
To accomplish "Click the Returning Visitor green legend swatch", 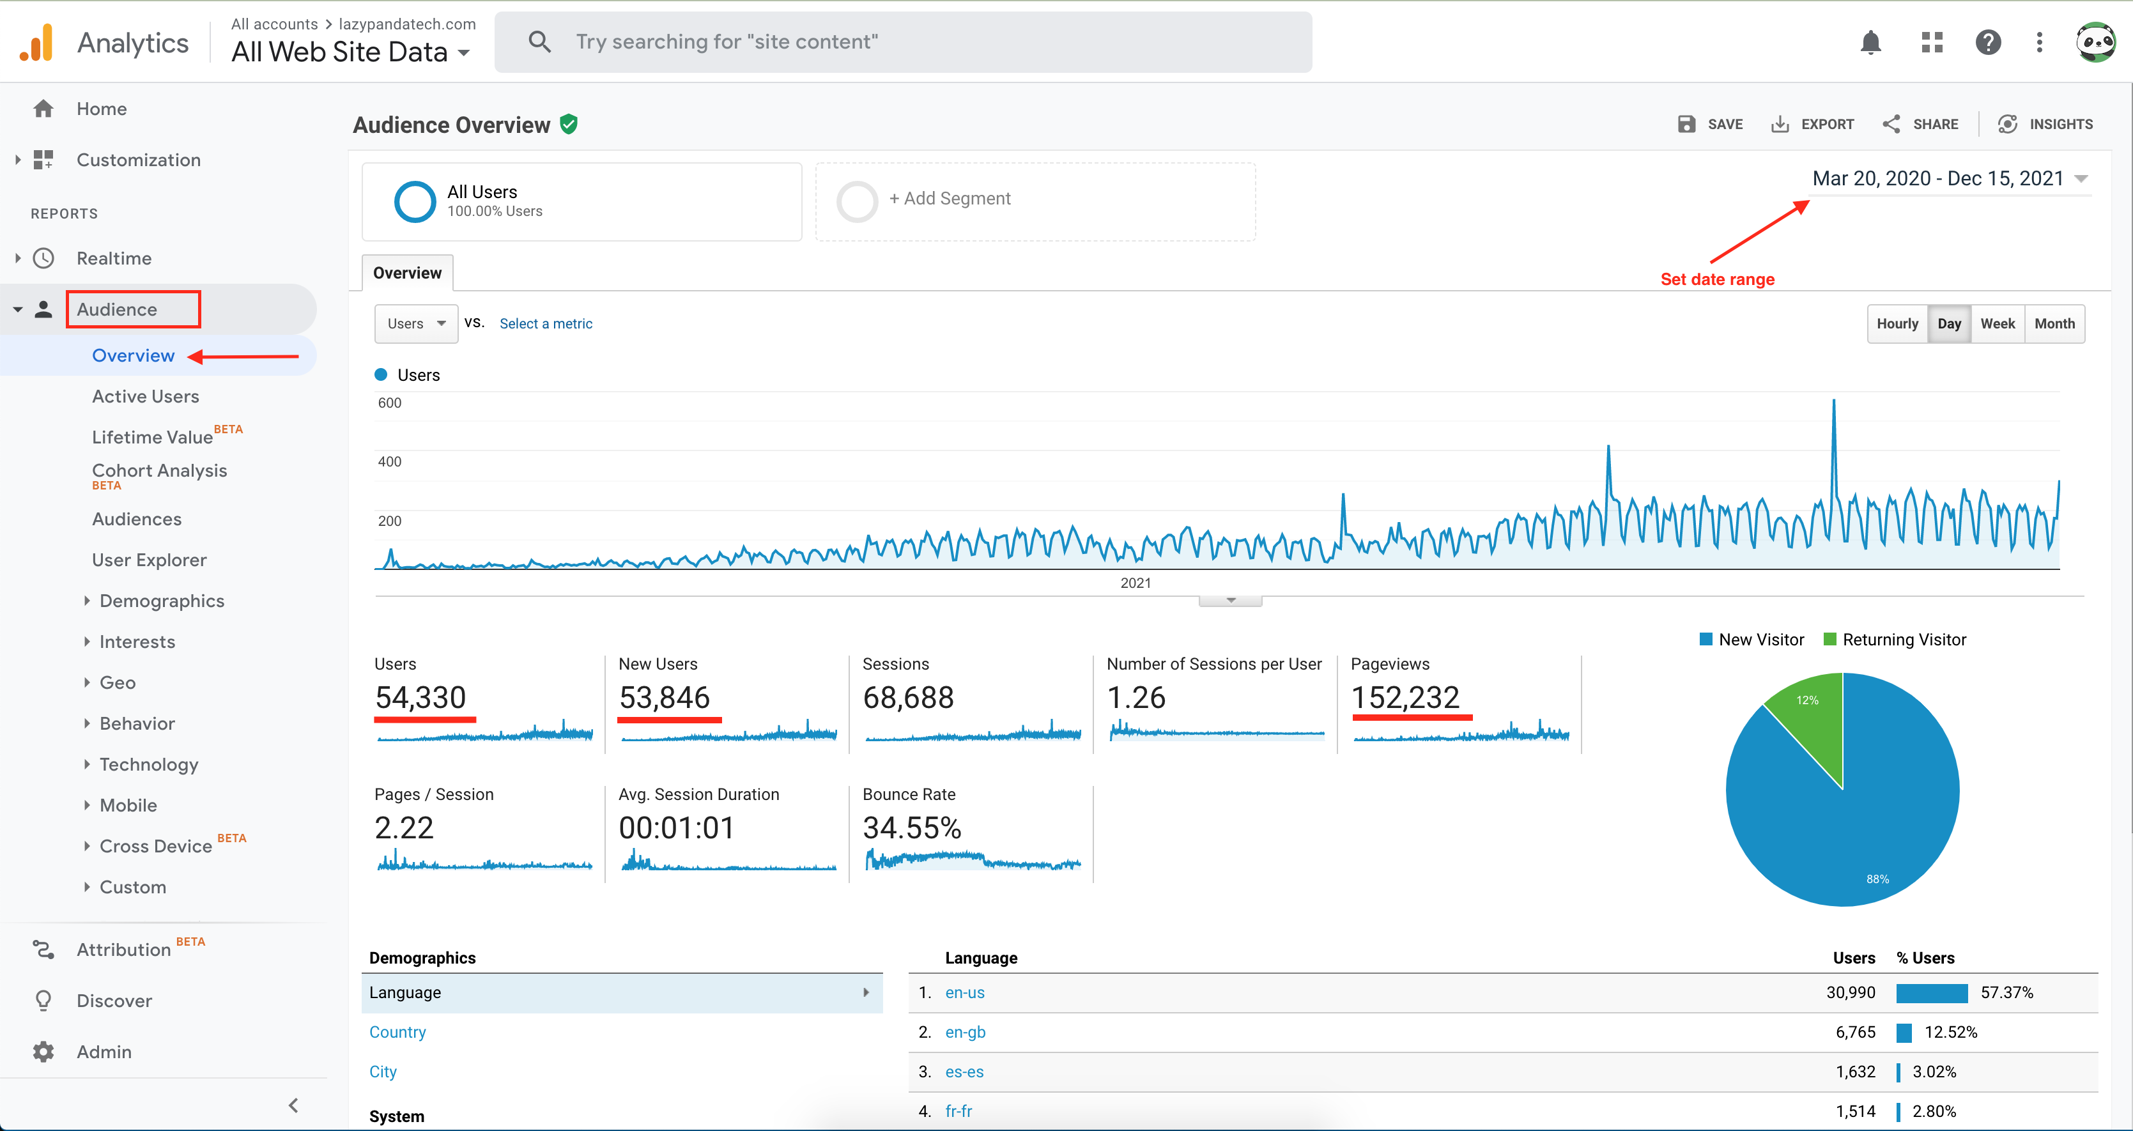I will click(1830, 640).
